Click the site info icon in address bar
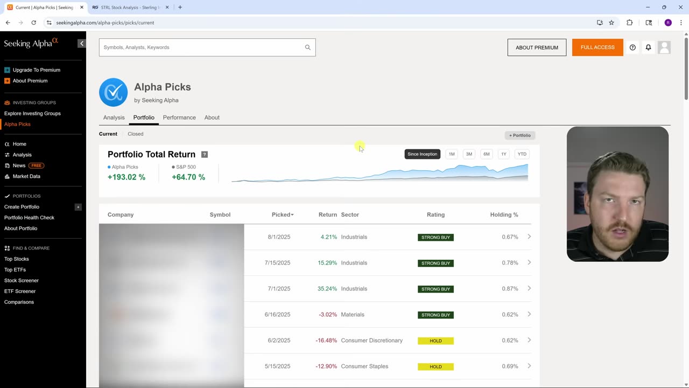 coord(49,23)
